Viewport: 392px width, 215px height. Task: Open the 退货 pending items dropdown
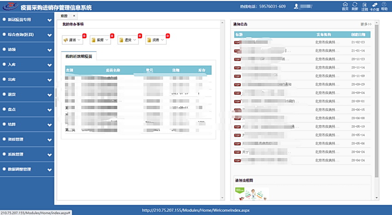pyautogui.click(x=128, y=40)
